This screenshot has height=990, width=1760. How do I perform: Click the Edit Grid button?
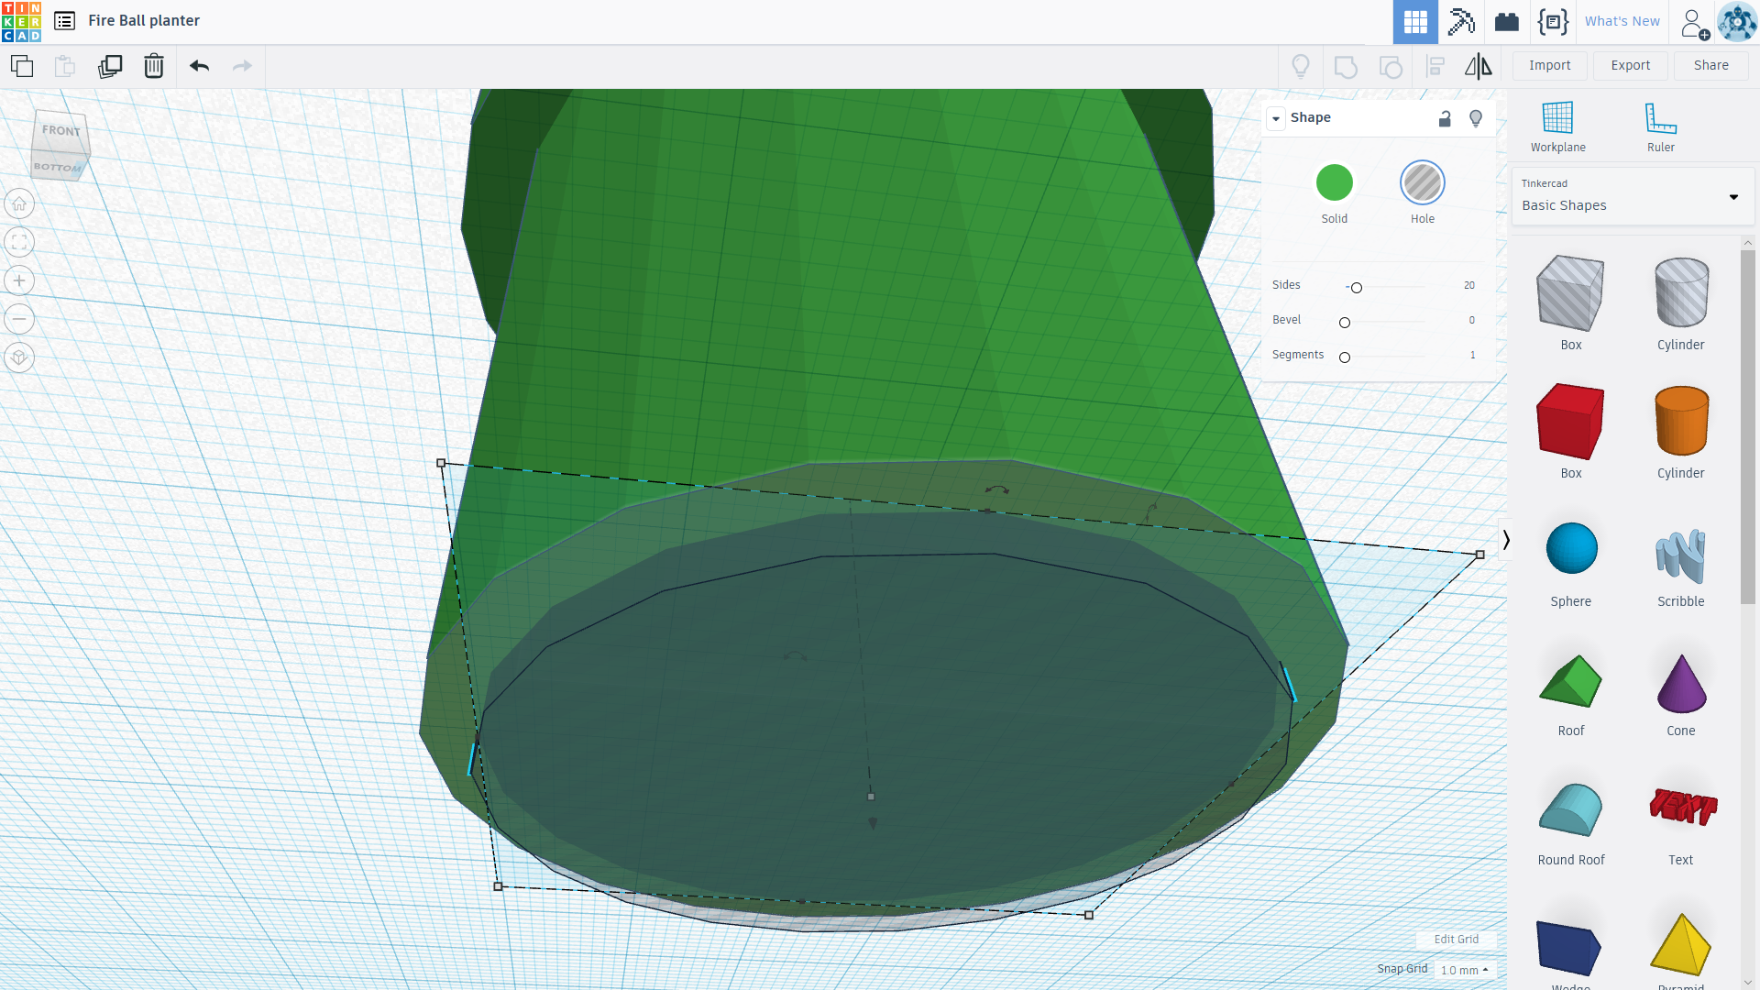click(x=1456, y=939)
